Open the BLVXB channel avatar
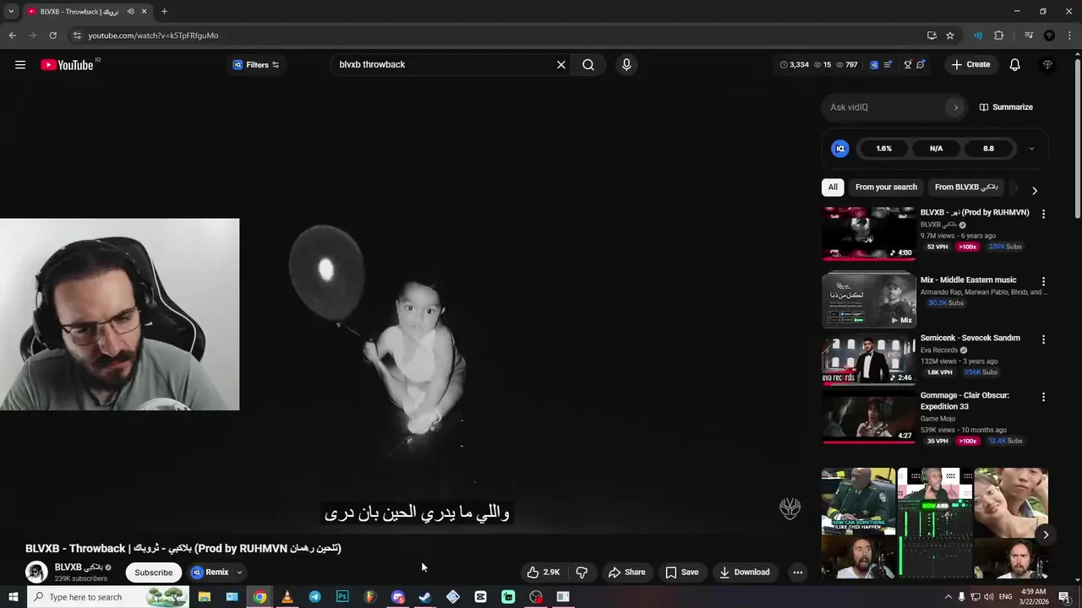1082x608 pixels. [x=36, y=573]
